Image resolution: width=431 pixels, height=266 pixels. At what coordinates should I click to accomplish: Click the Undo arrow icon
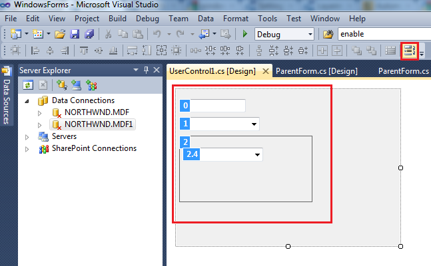click(x=157, y=34)
